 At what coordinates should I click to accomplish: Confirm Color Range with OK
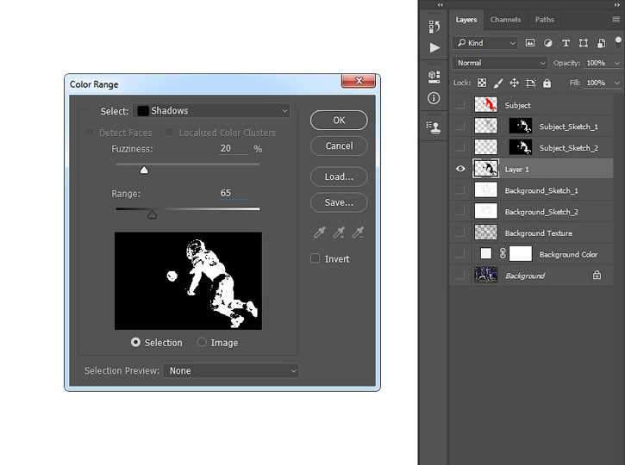click(339, 120)
